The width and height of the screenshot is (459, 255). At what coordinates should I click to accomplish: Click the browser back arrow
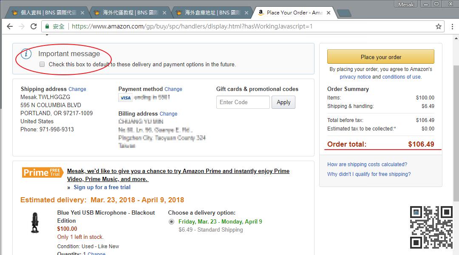(10, 26)
